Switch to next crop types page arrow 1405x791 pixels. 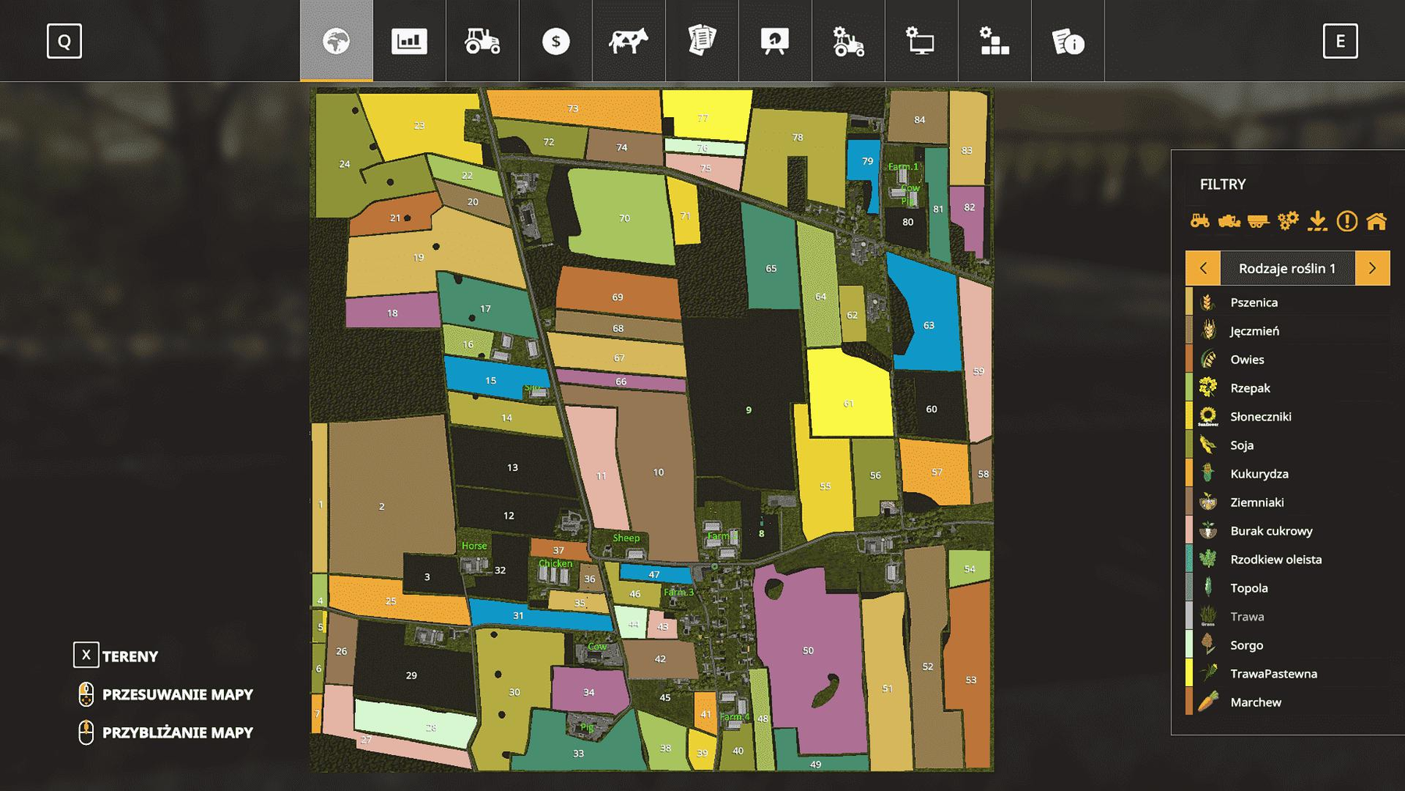(1372, 268)
